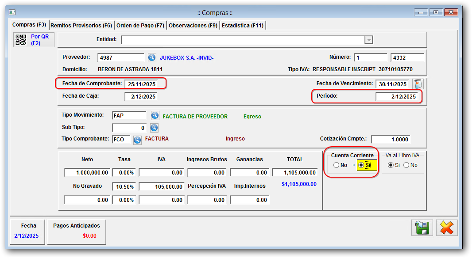
Task: Expand the Entidad dropdown arrow
Action: click(368, 40)
